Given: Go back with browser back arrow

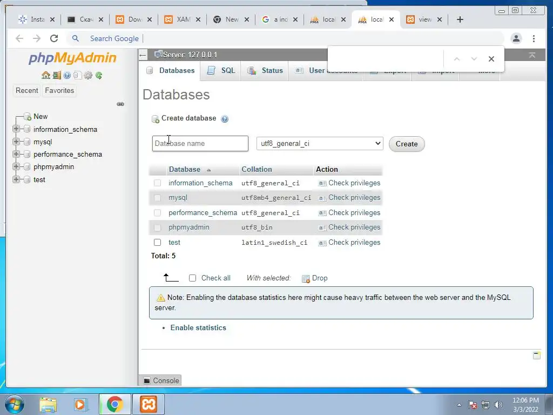Looking at the screenshot, I should [19, 38].
